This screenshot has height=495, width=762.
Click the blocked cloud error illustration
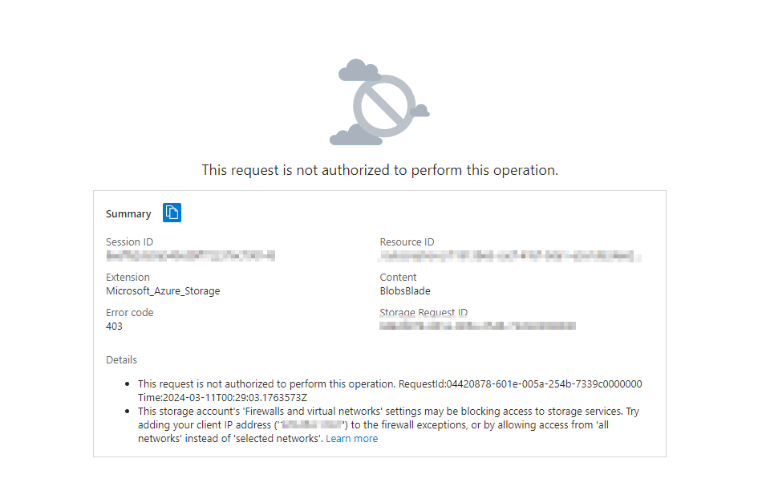pos(379,102)
